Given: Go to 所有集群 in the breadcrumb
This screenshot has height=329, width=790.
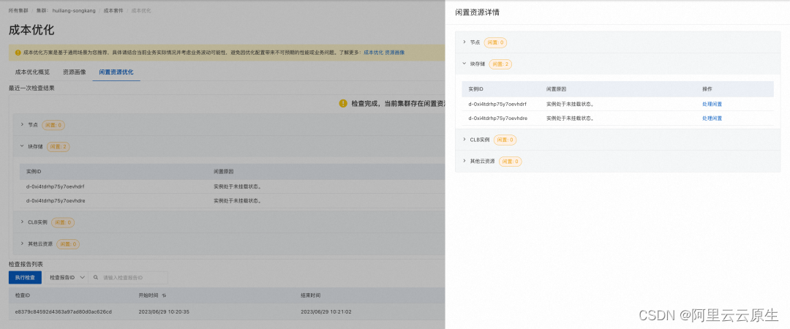Looking at the screenshot, I should coord(18,10).
